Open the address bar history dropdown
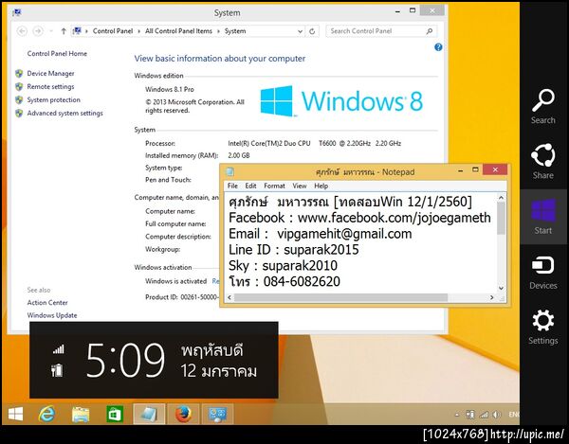 point(300,31)
